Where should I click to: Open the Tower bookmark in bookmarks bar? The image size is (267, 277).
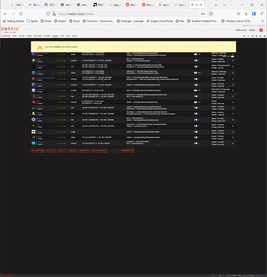point(74,21)
